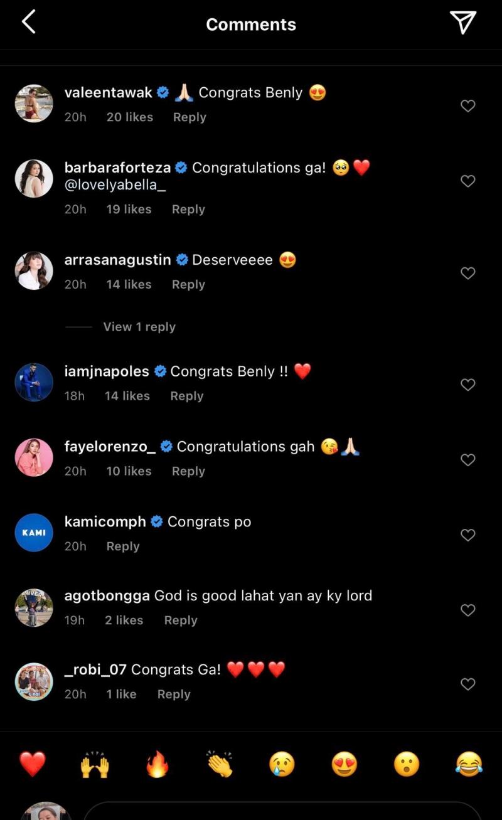Screen dimensions: 502x820
Task: Choose the clapping hands emoji
Action: pos(219,765)
